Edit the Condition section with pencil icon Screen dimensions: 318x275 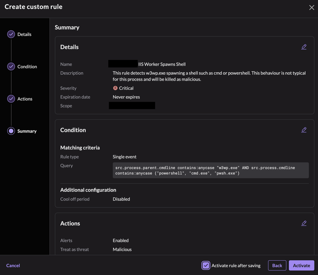[304, 130]
